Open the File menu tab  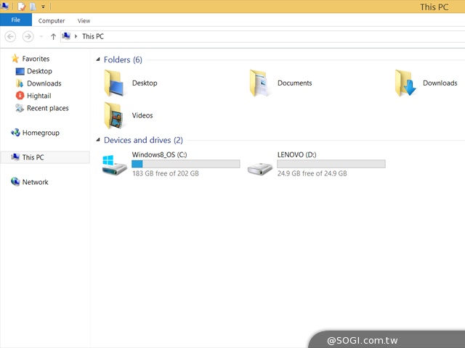coord(15,20)
